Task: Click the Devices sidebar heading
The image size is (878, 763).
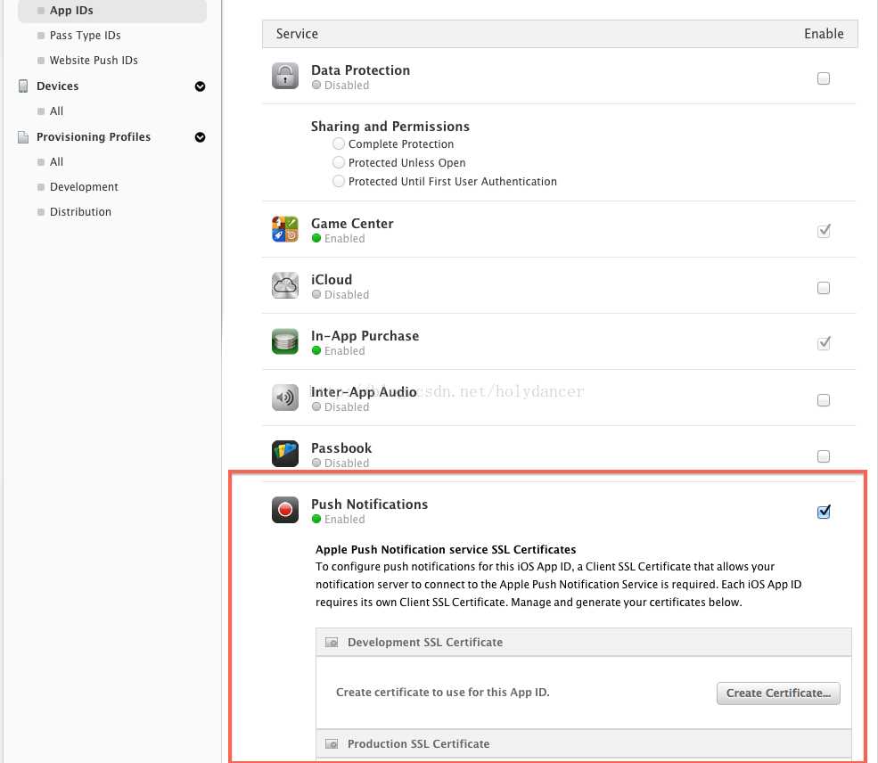Action: [58, 86]
